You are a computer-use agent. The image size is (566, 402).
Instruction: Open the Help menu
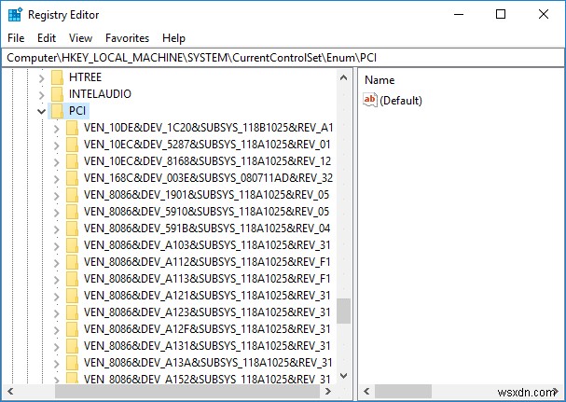tap(173, 38)
